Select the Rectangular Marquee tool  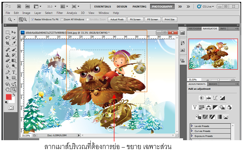[8, 33]
